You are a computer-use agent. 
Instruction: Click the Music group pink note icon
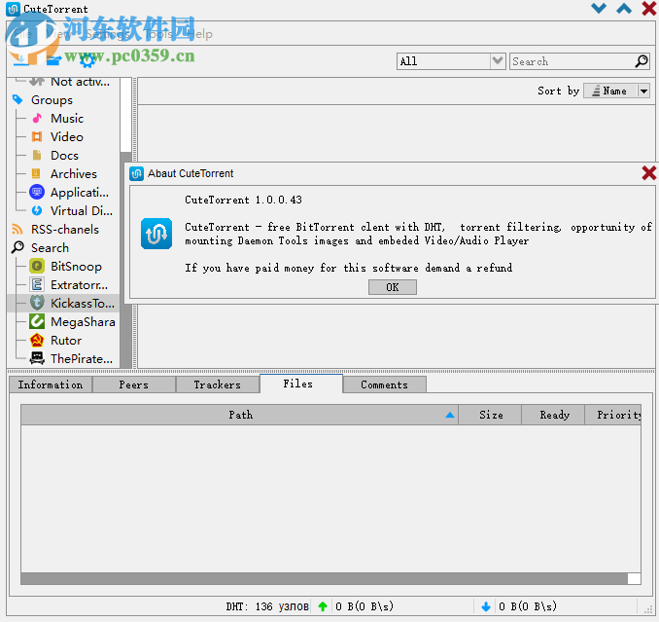[37, 118]
